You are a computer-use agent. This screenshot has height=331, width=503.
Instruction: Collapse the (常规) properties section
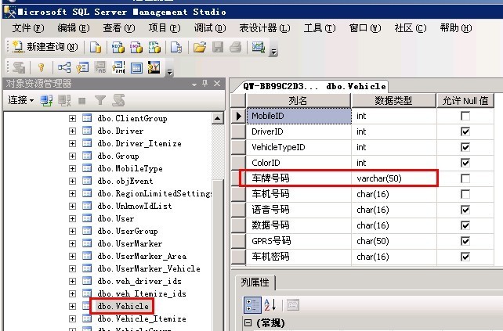[x=248, y=323]
